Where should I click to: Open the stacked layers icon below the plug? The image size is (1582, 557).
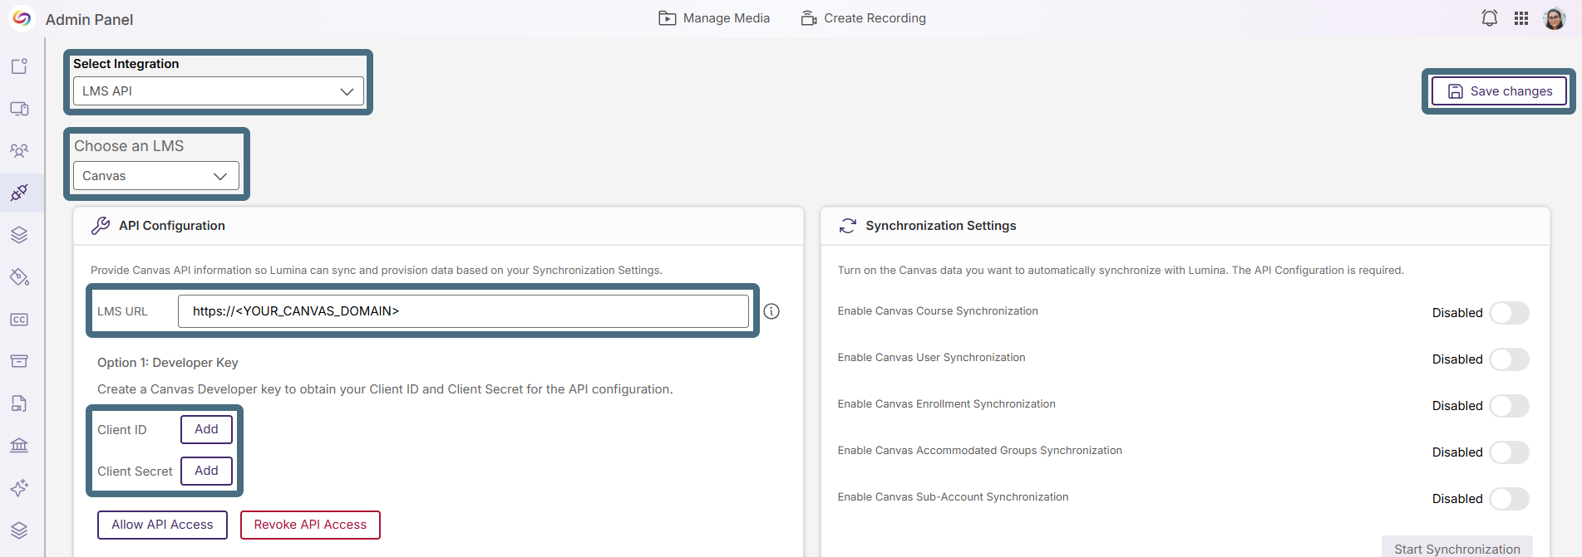click(19, 235)
